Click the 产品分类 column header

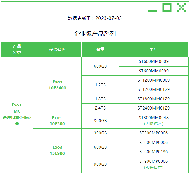(17, 49)
